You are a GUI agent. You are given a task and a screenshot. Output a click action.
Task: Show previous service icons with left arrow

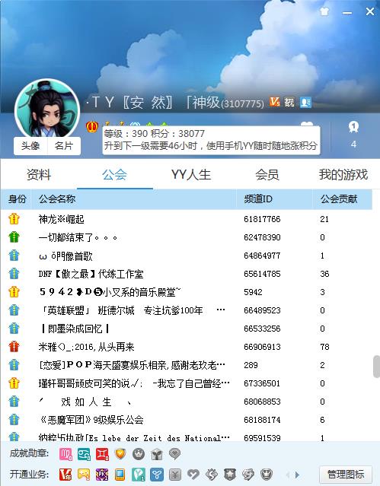[288, 475]
